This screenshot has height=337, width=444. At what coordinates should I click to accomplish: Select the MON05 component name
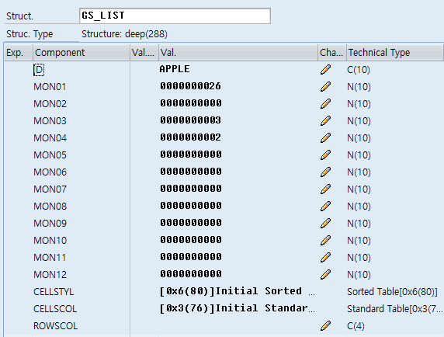pyautogui.click(x=50, y=155)
